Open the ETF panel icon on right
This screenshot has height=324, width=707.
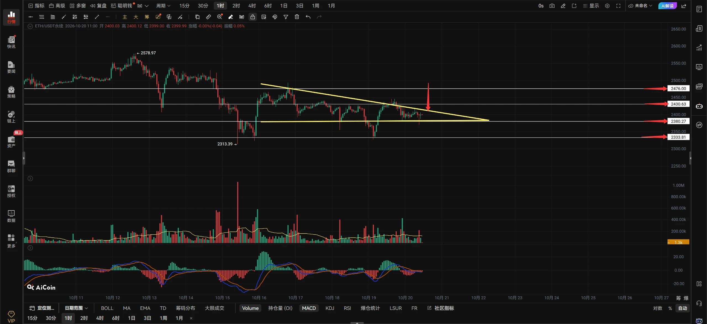(x=699, y=86)
